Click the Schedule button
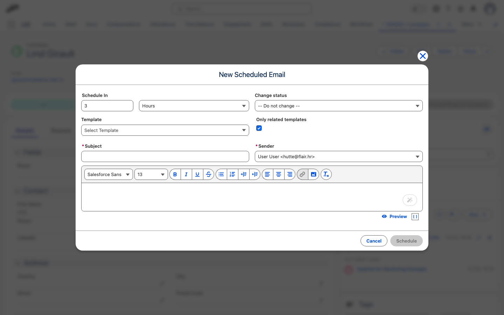Screen dimensions: 504x315 [406, 241]
